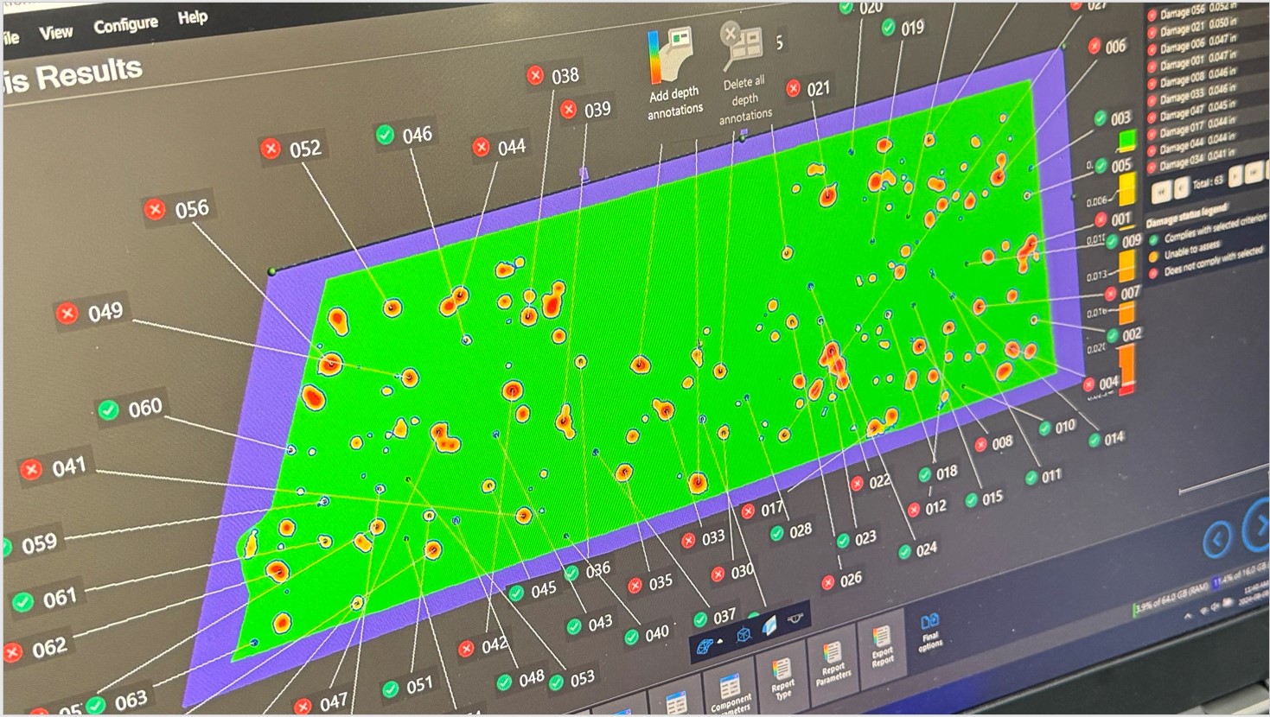Click the back arrow navigation button
Viewport: 1270px width, 717px height.
1217,540
